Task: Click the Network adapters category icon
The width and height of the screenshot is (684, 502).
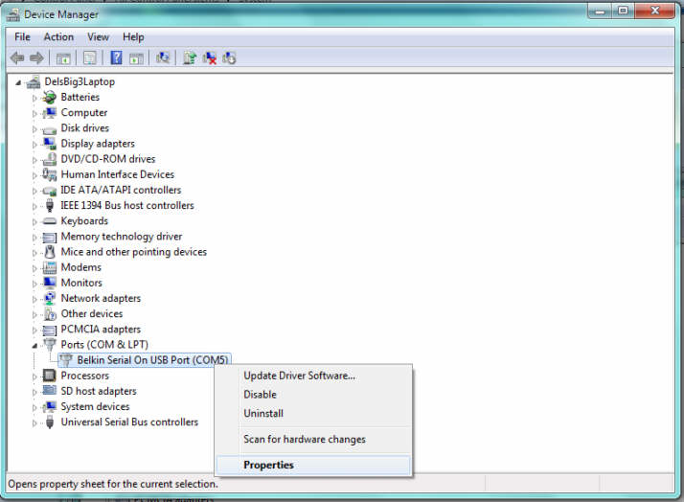Action: pyautogui.click(x=49, y=298)
